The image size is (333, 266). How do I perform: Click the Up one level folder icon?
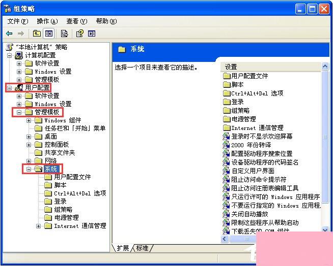[37, 34]
